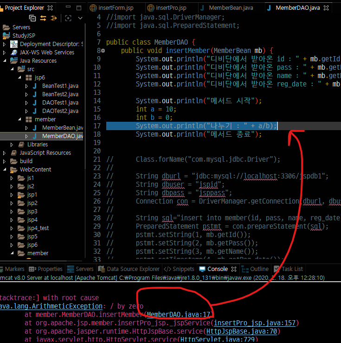Image resolution: width=341 pixels, height=343 pixels.
Task: Open the Data Source Explorer tab
Action: [129, 269]
